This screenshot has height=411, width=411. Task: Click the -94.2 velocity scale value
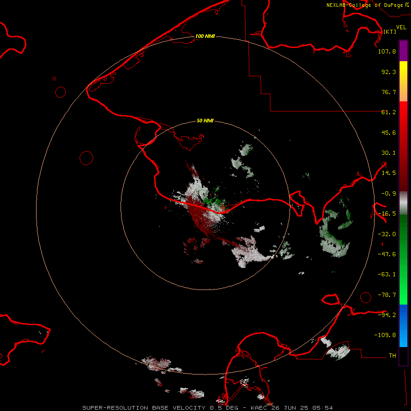pyautogui.click(x=387, y=315)
